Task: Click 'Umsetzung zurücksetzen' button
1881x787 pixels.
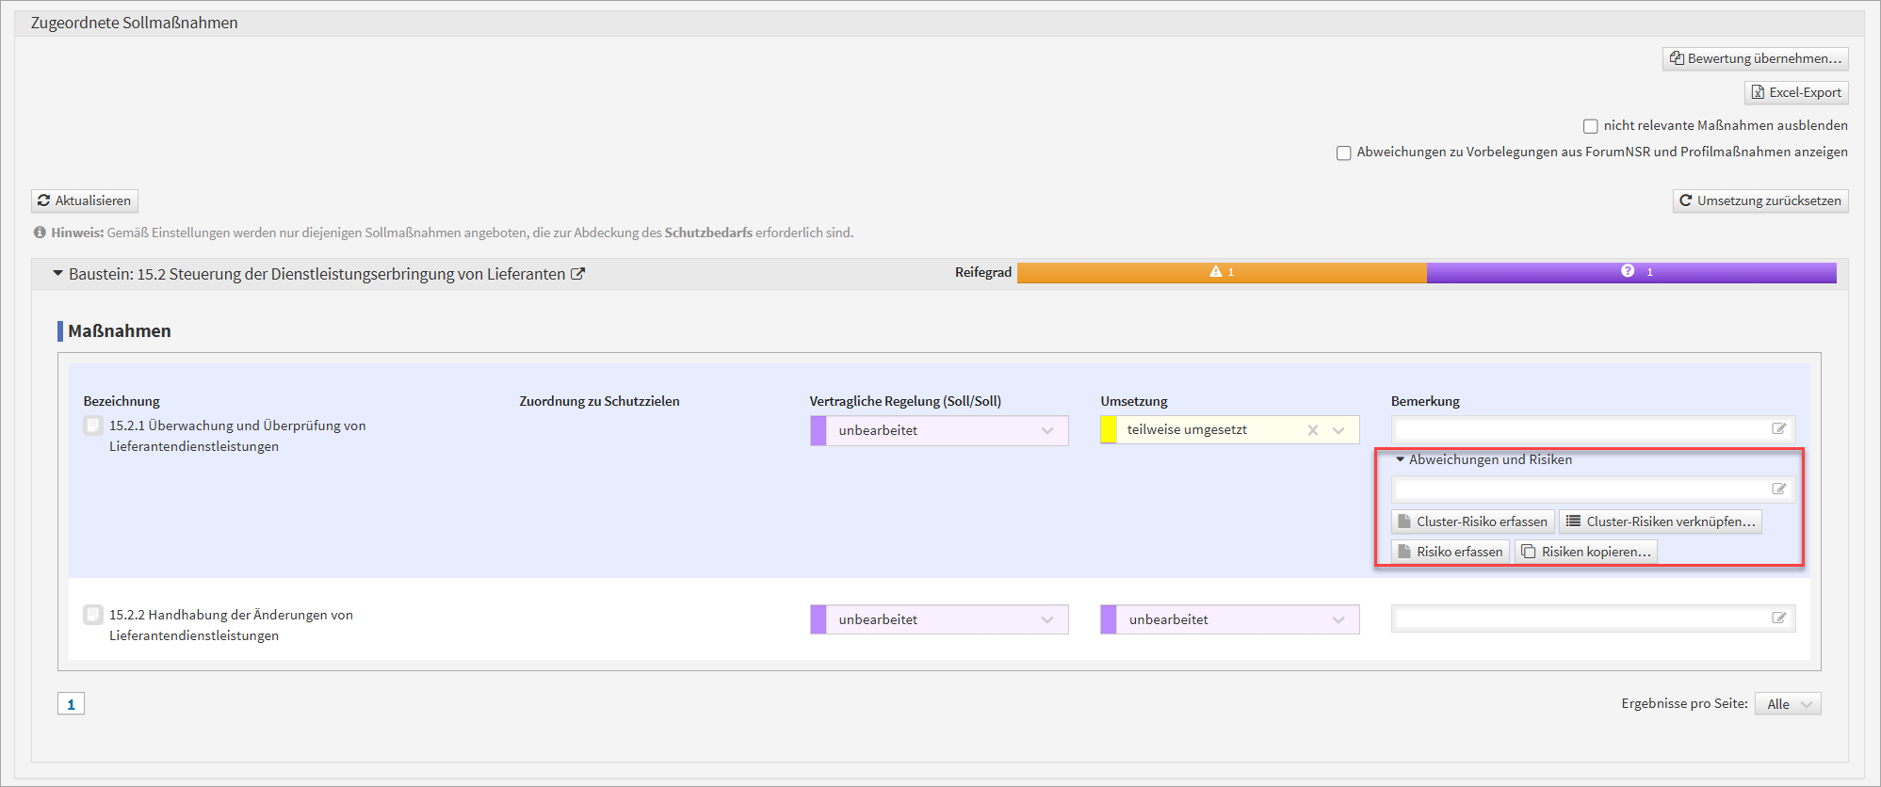Action: click(x=1759, y=201)
